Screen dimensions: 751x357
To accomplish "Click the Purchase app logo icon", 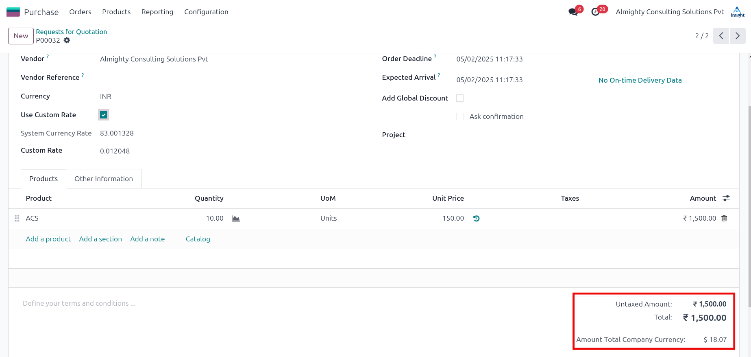I will 13,12.
